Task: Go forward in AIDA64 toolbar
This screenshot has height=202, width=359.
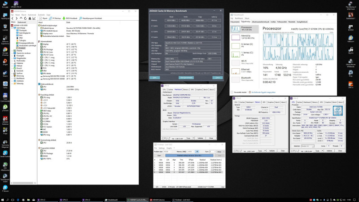Action: pos(17,18)
